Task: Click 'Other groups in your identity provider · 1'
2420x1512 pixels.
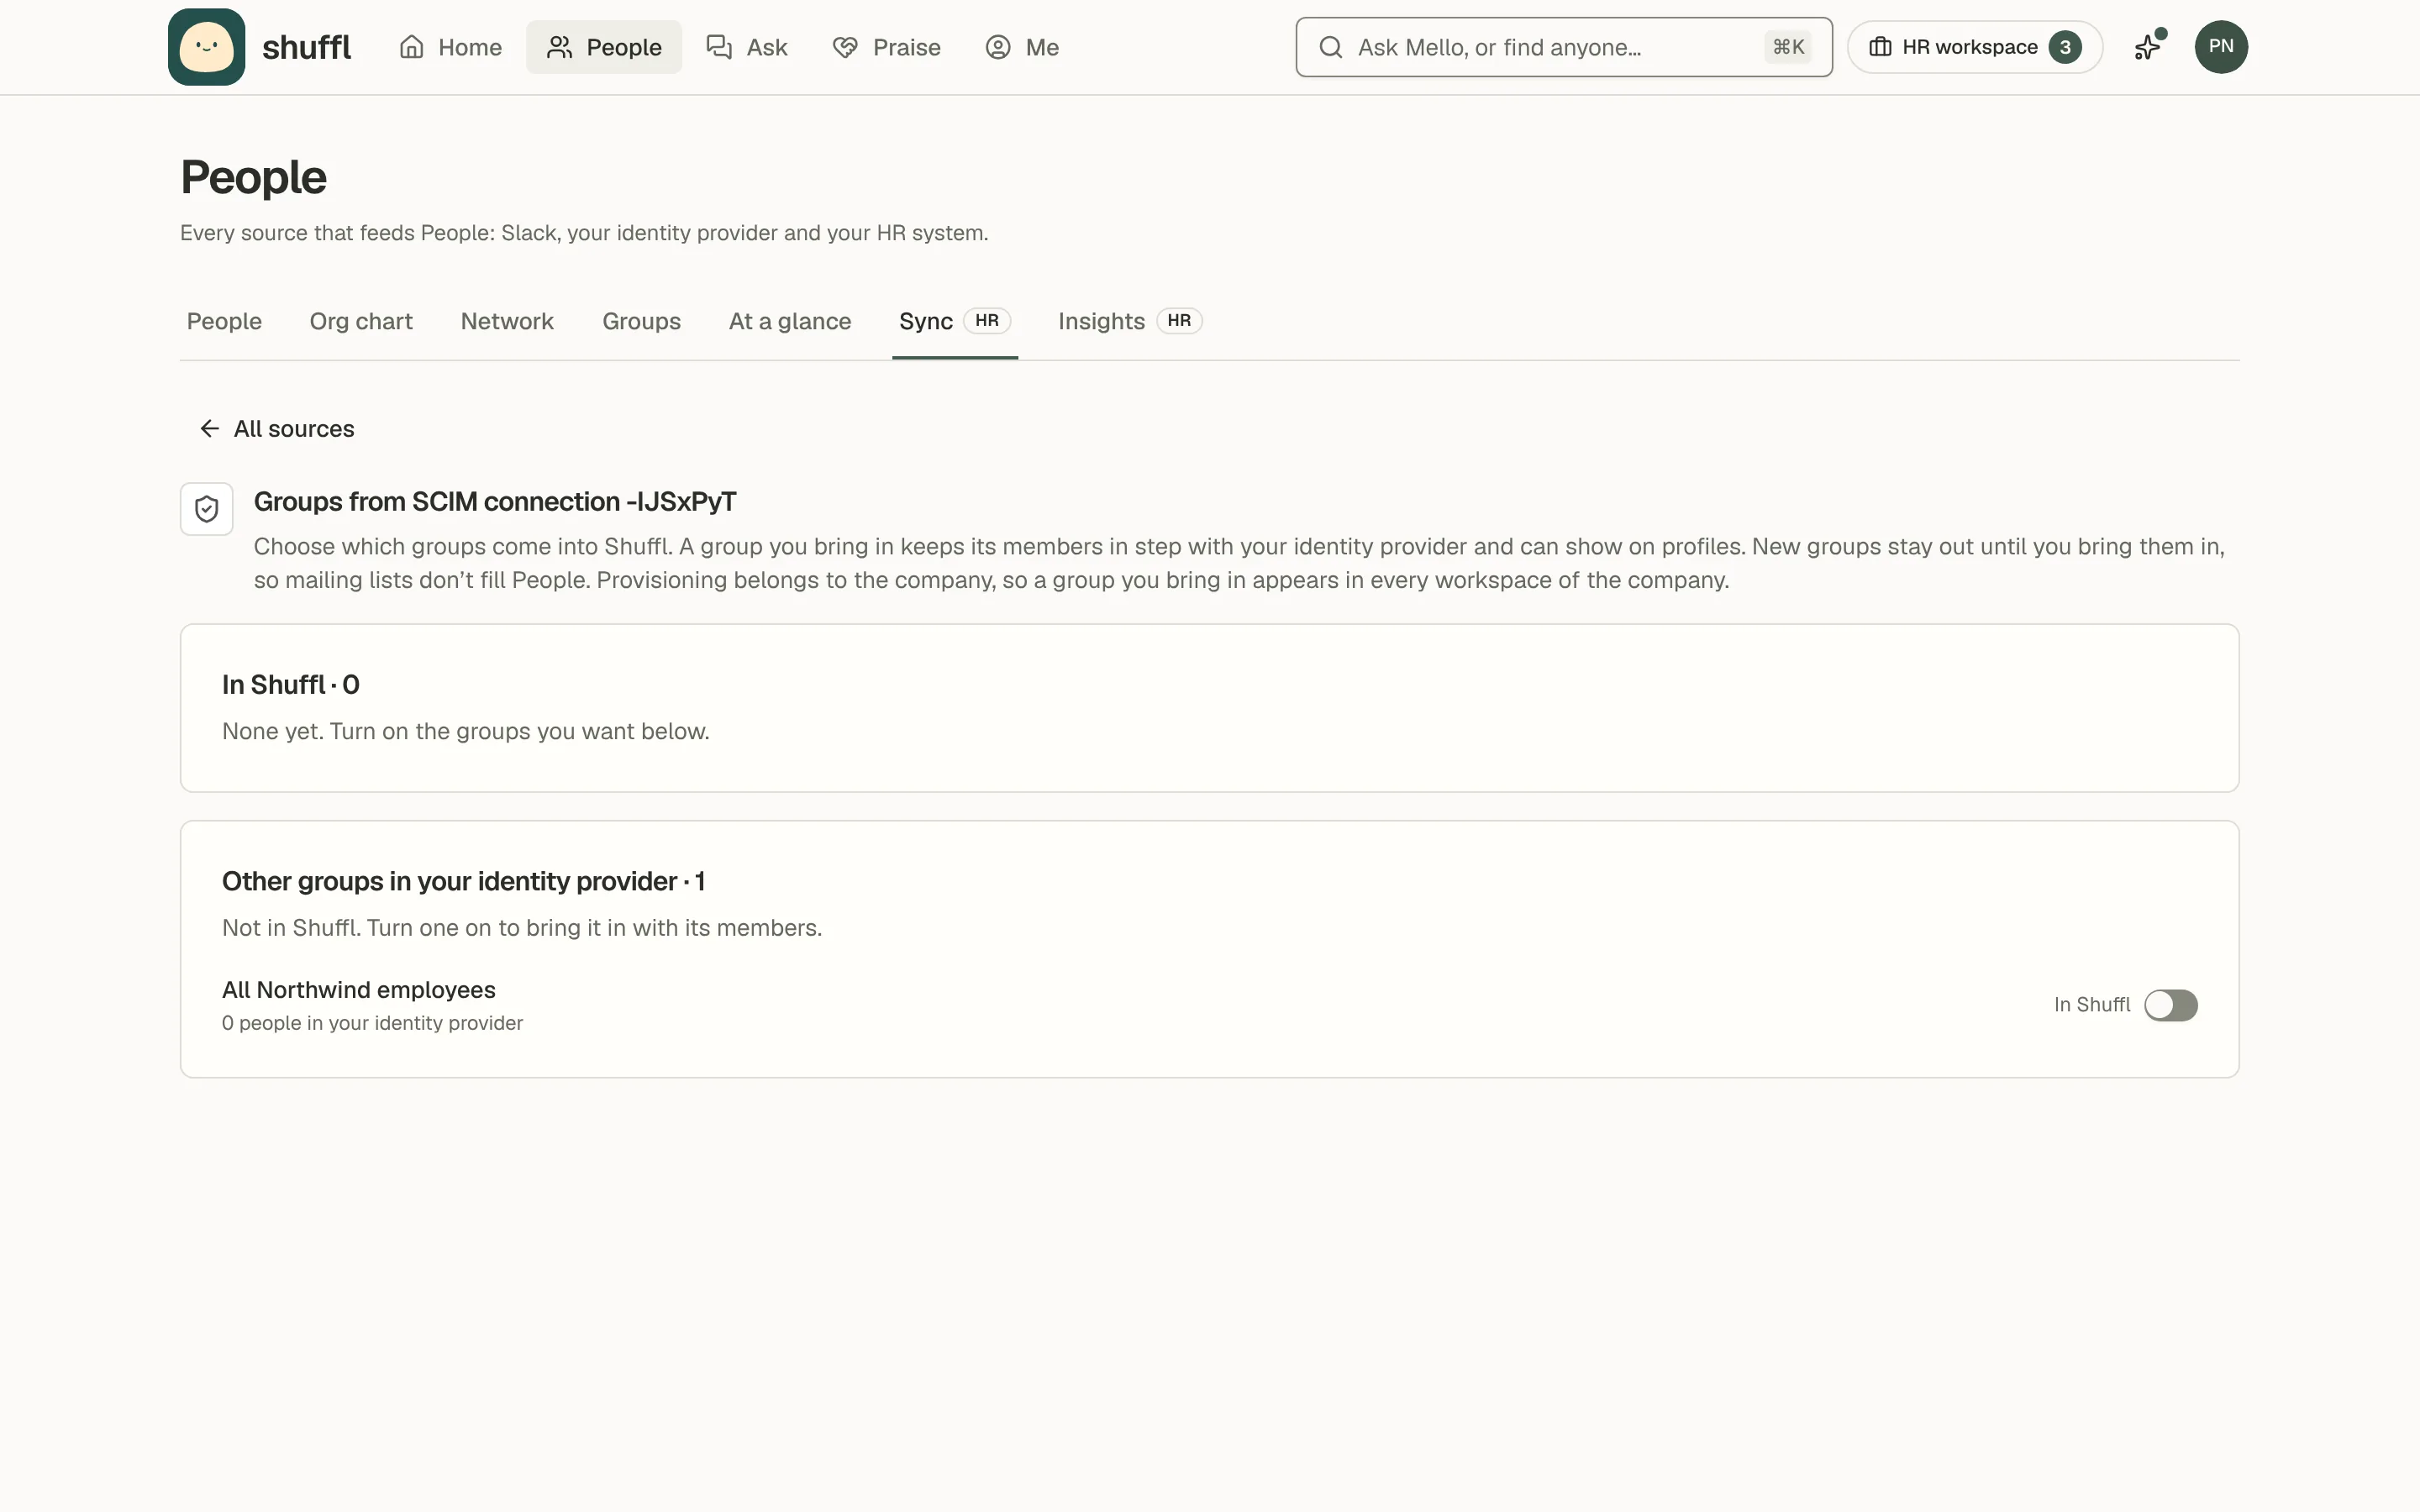Action: click(x=463, y=881)
